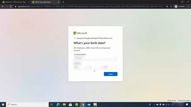Open the Windows Start menu
Viewport: 191px width, 107px height.
3,104
